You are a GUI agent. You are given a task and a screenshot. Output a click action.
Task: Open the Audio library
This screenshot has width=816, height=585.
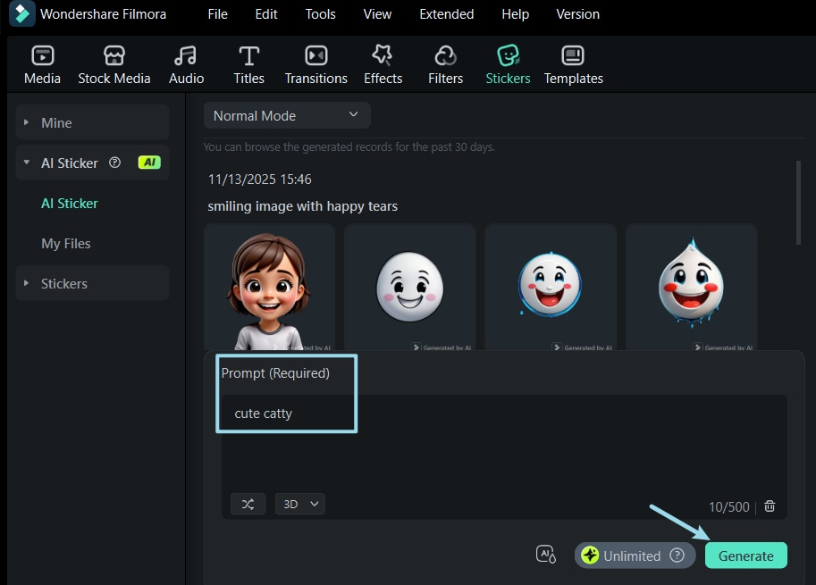[x=185, y=63]
